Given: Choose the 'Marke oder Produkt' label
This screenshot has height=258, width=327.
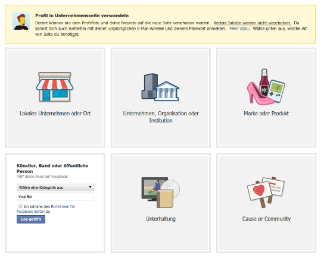Looking at the screenshot, I should click(x=266, y=114).
